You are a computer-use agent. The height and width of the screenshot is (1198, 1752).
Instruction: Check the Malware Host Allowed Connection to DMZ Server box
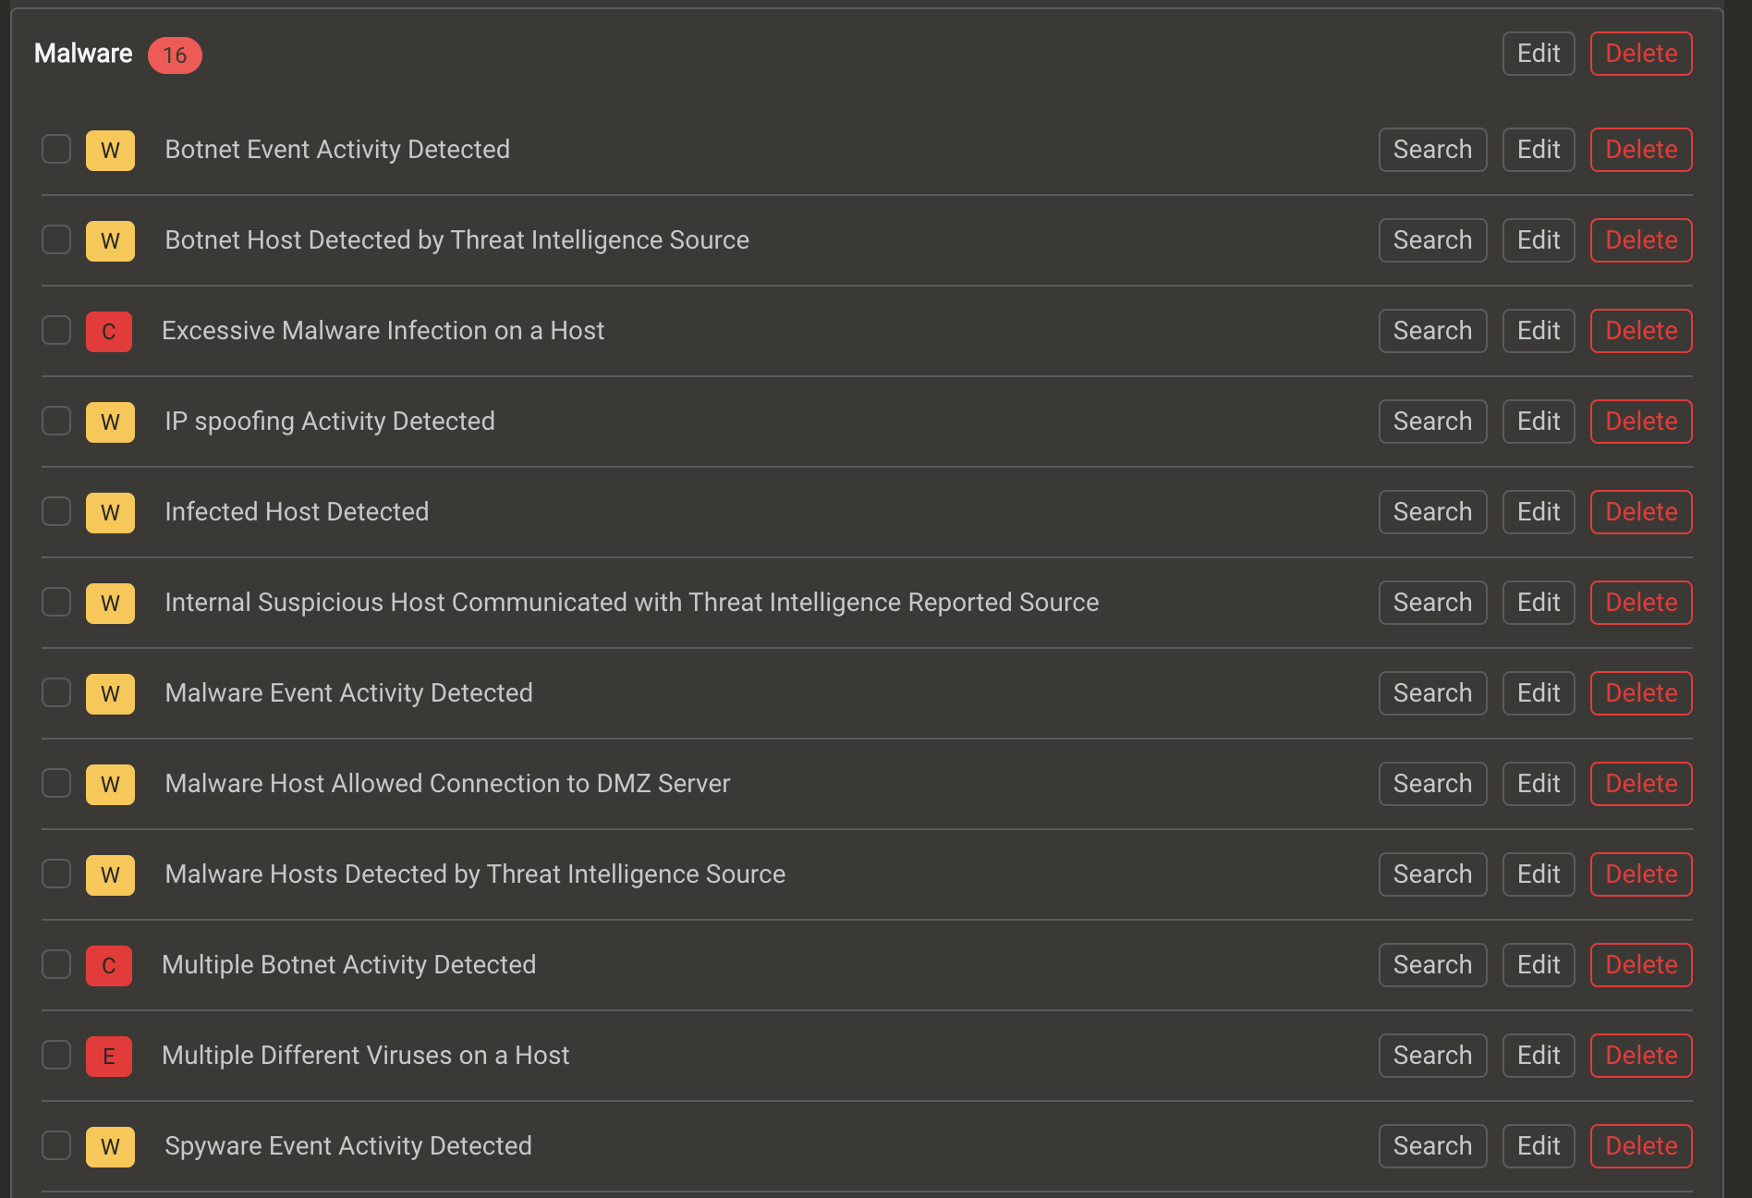pyautogui.click(x=56, y=783)
